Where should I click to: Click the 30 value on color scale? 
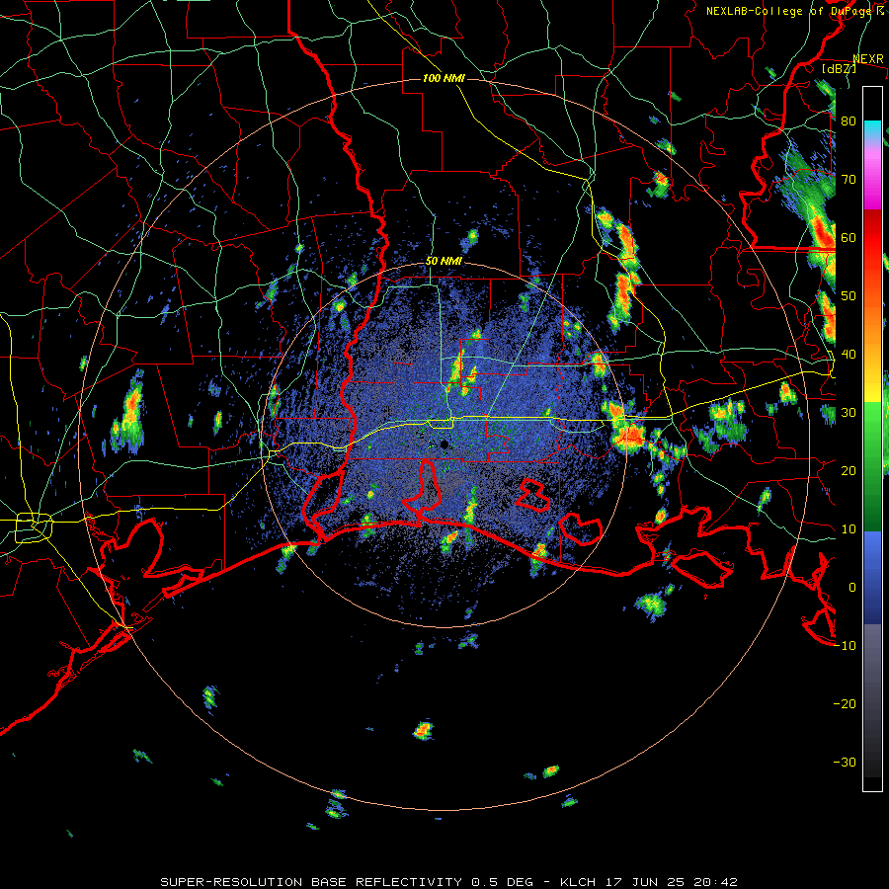click(x=849, y=412)
